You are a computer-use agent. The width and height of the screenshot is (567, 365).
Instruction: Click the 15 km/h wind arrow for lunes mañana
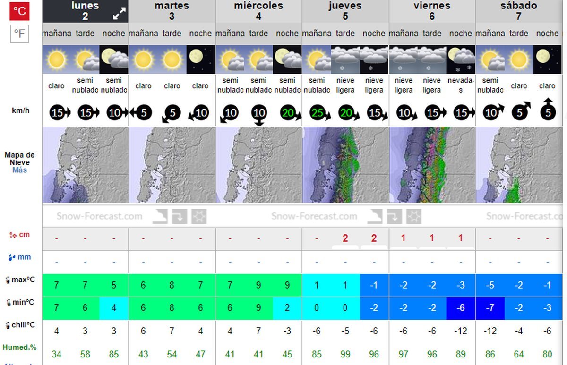coord(60,113)
